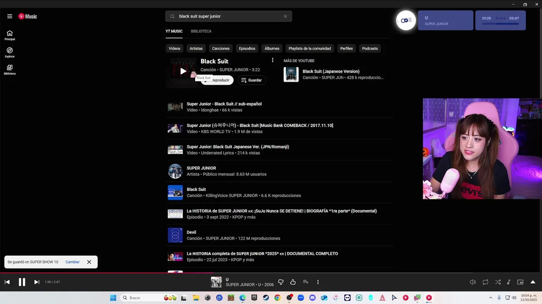This screenshot has height=304, width=542.
Task: Open the miniplayer picture-in-picture
Action: pos(520,282)
